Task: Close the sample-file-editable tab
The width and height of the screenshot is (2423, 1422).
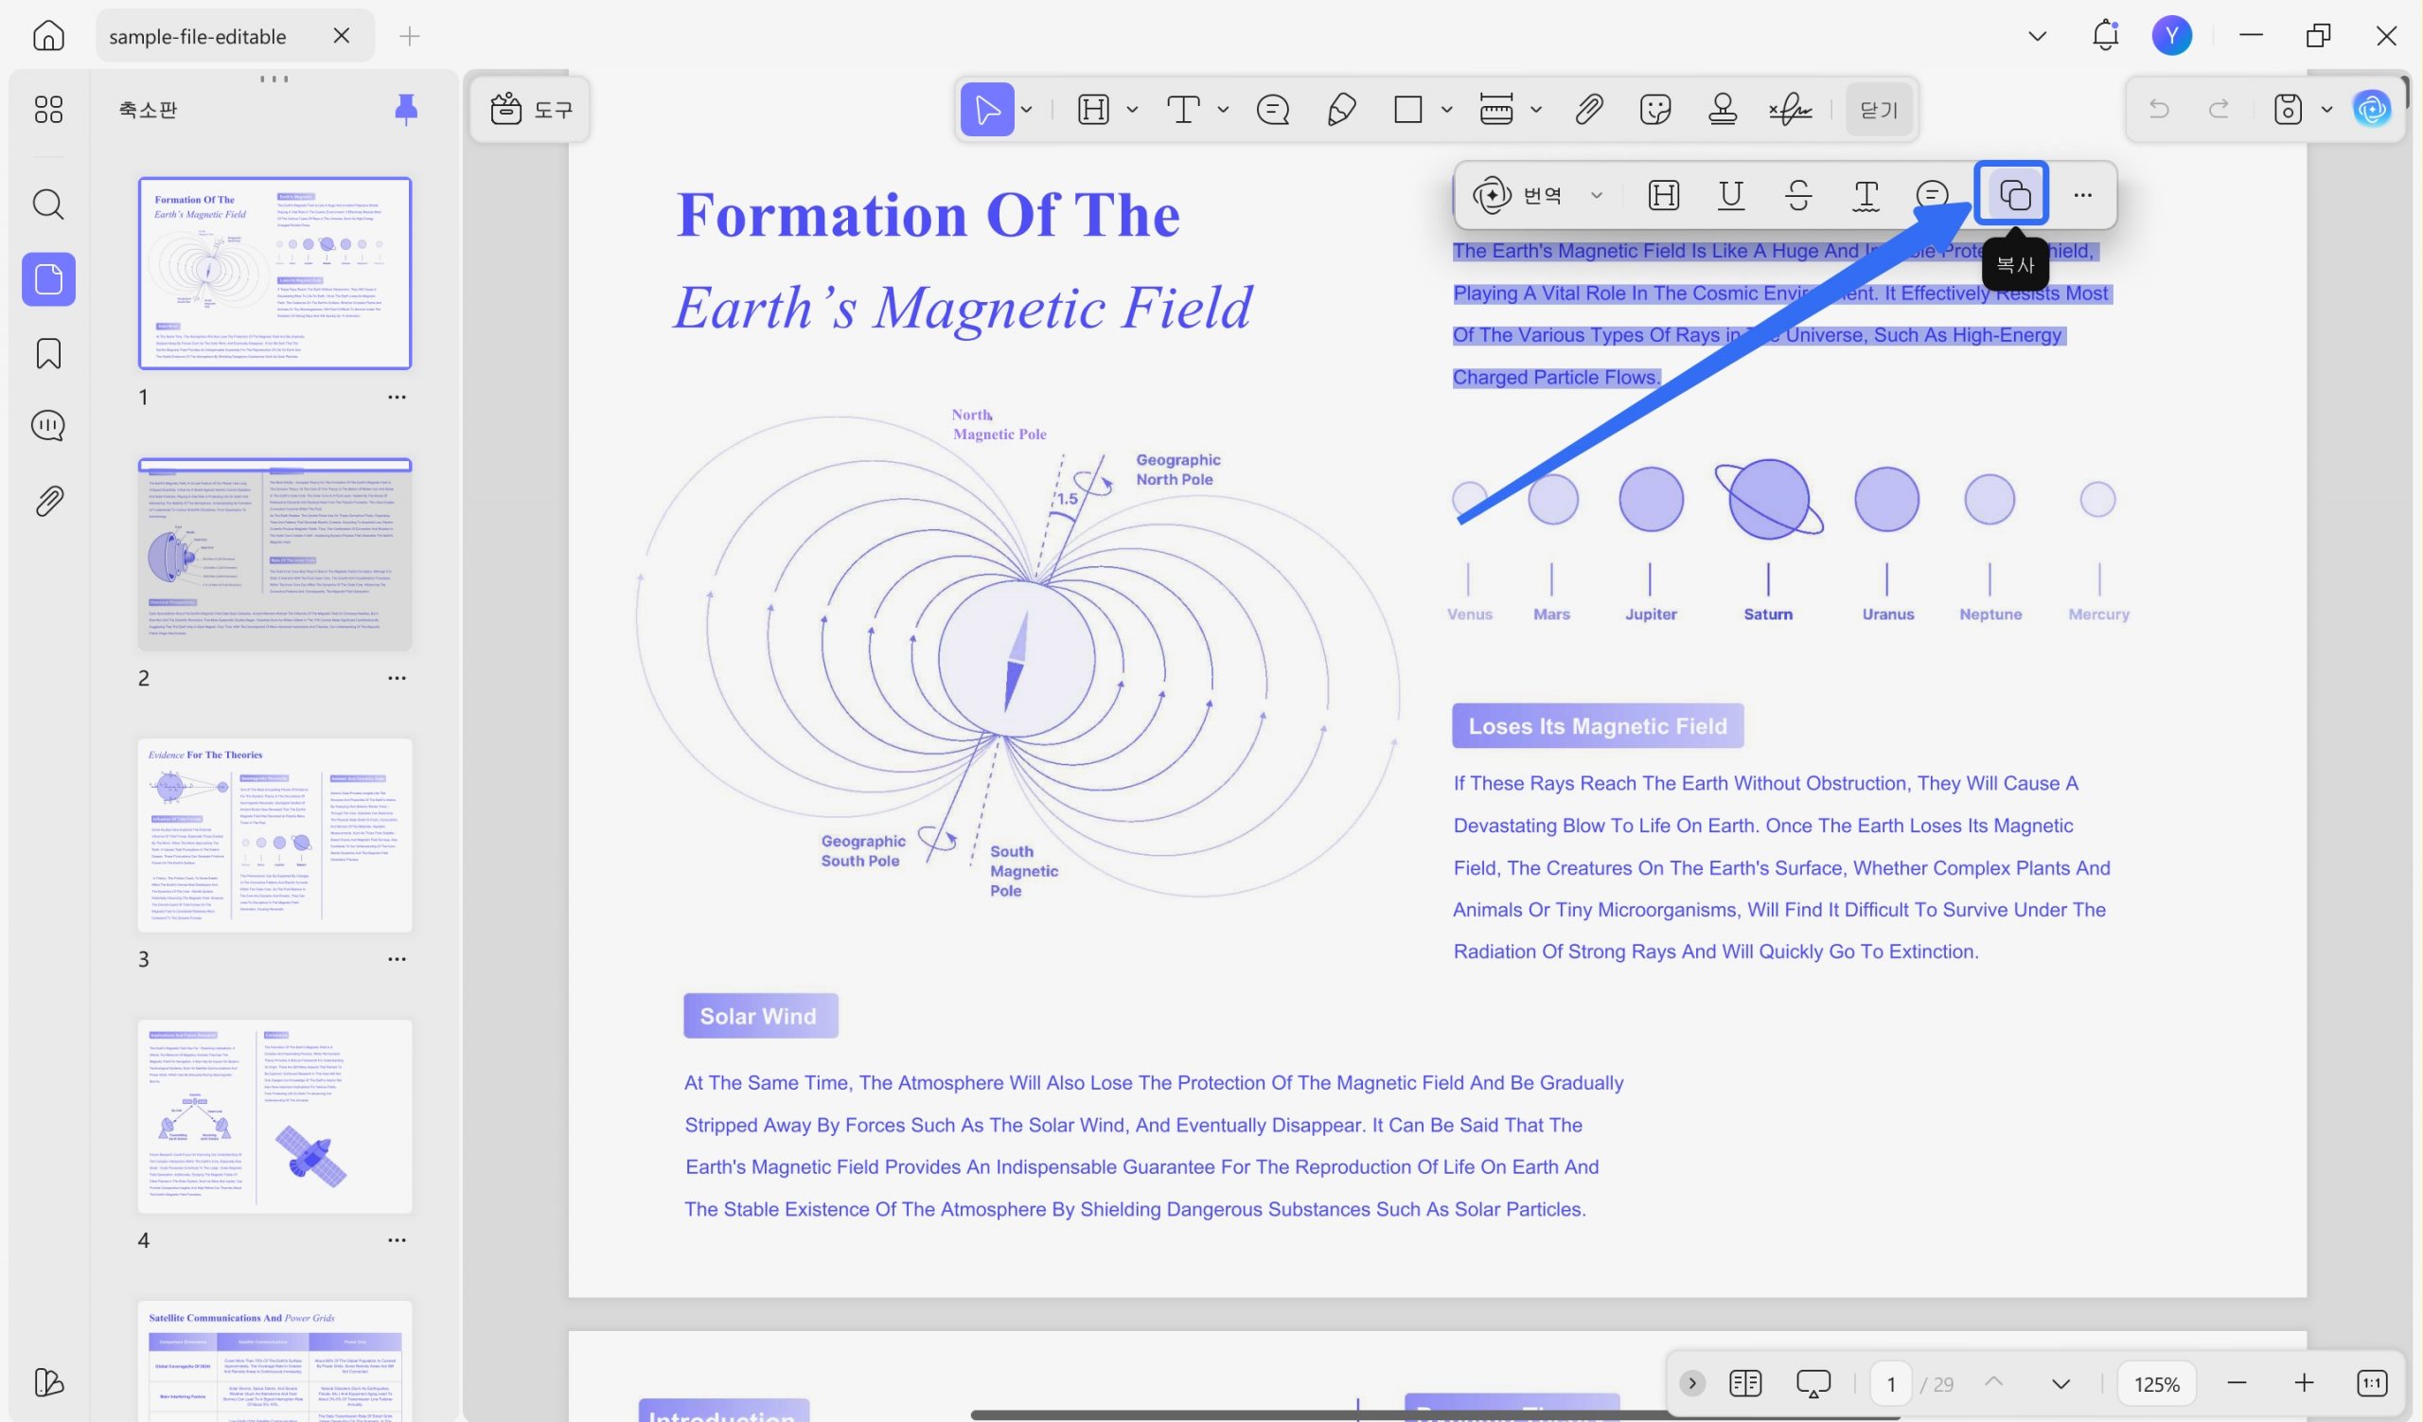Action: coord(342,36)
